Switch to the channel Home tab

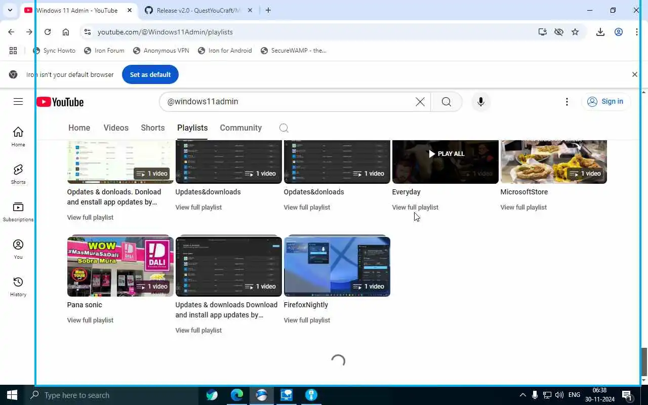79,128
